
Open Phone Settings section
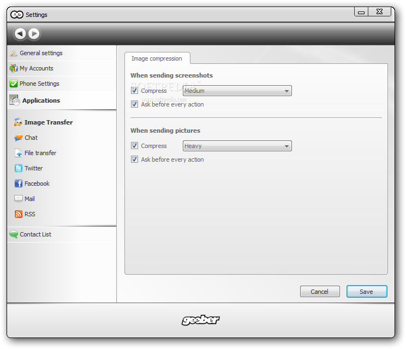point(62,84)
